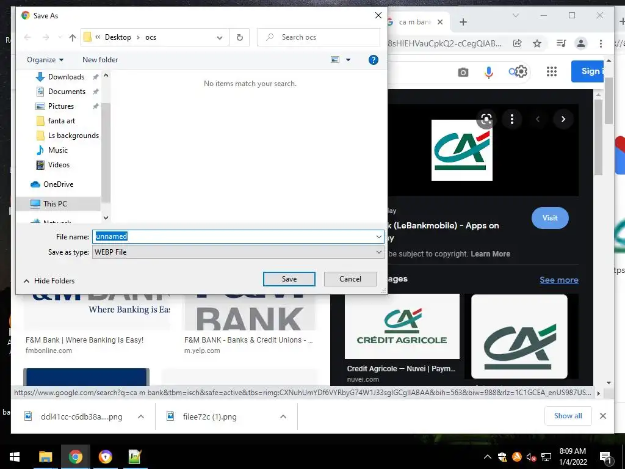625x469 pixels.
Task: Expand options for ddl41cc-c6db38a download
Action: (141, 416)
